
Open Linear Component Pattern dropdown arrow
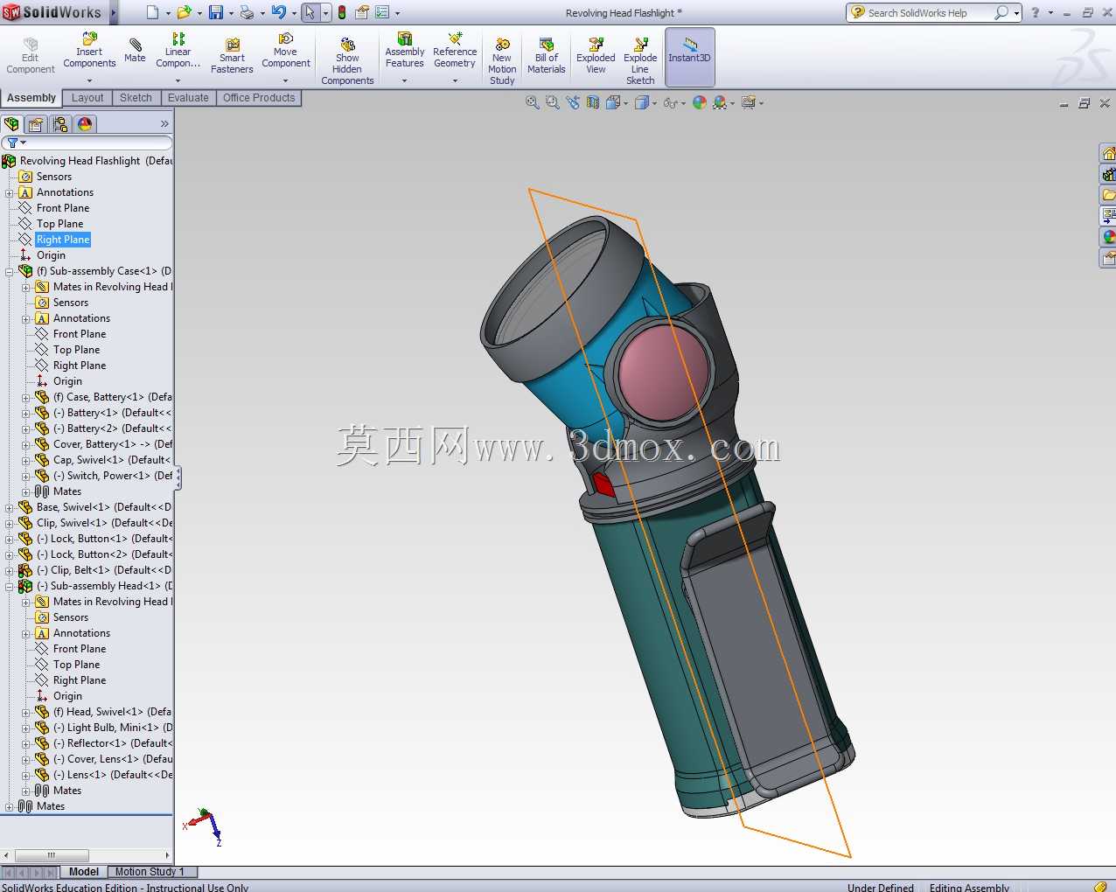pyautogui.click(x=178, y=80)
